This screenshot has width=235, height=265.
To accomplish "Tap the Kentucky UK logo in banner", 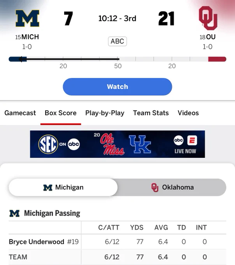I will tap(140, 144).
